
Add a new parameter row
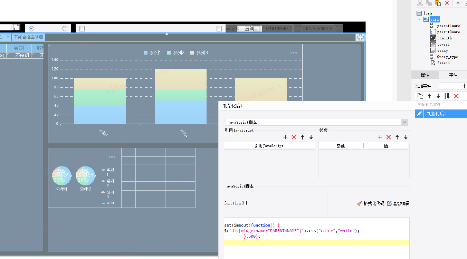pyautogui.click(x=380, y=137)
